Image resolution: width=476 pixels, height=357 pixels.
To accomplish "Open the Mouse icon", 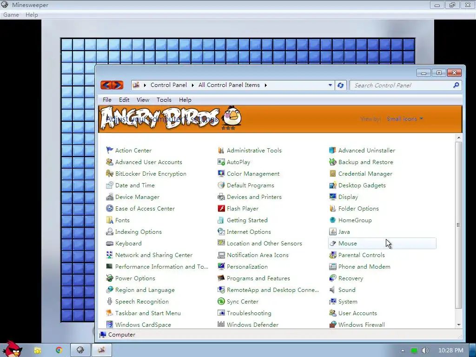I will 332,243.
